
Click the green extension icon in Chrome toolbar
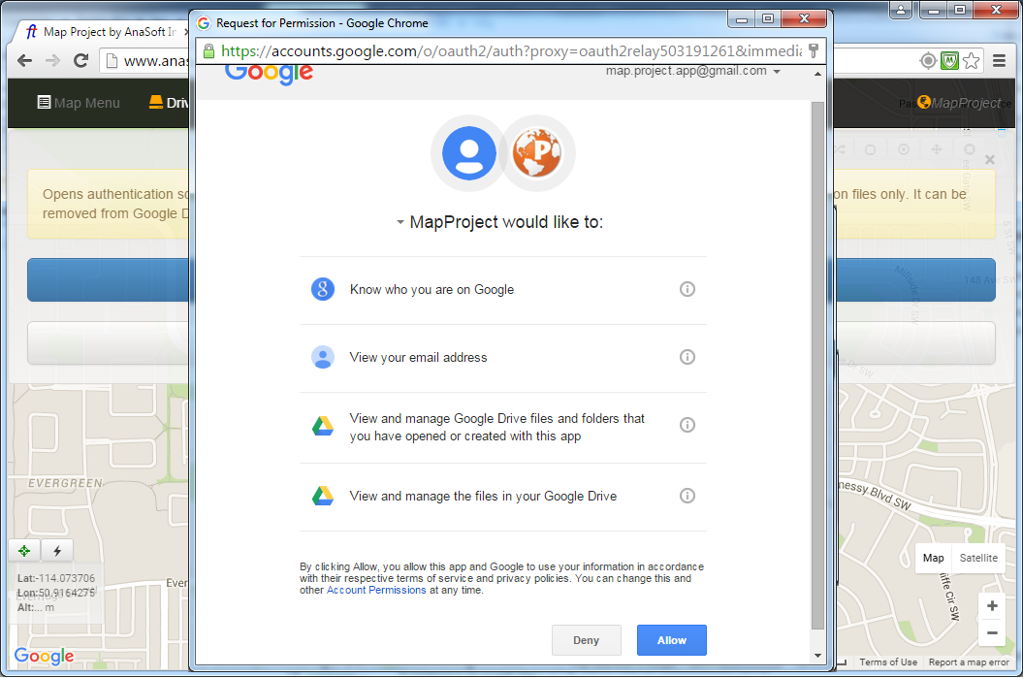(949, 61)
